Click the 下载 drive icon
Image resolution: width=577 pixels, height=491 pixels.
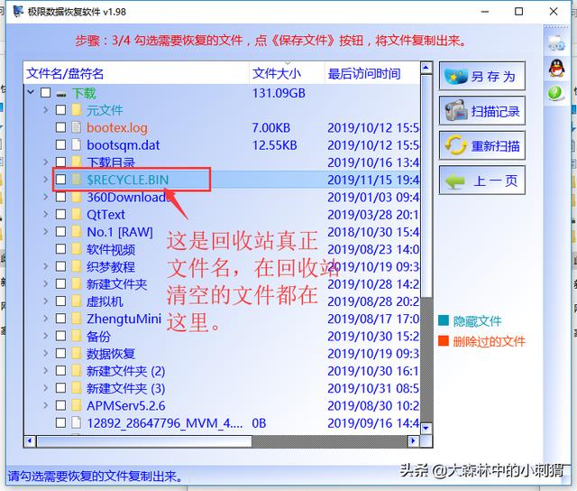pos(61,95)
